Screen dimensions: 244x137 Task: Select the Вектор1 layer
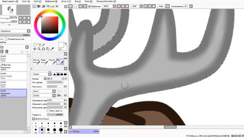[x=14, y=67]
